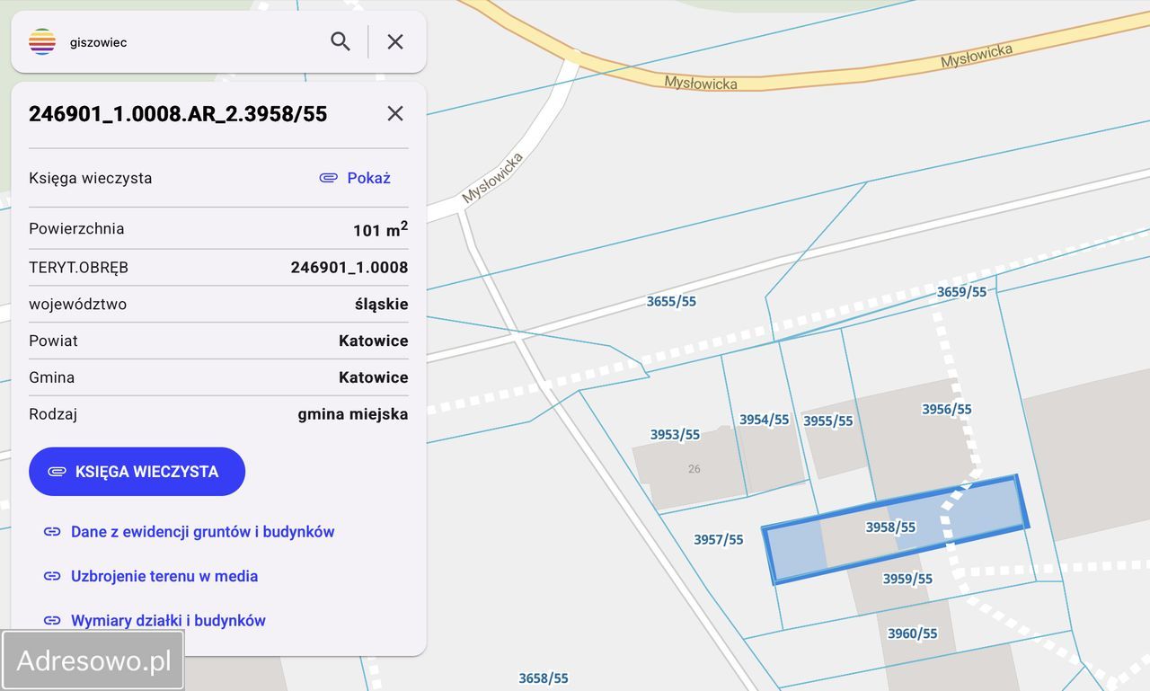Click the Adresowo.pl logo
Viewport: 1150px width, 691px height.
93,660
